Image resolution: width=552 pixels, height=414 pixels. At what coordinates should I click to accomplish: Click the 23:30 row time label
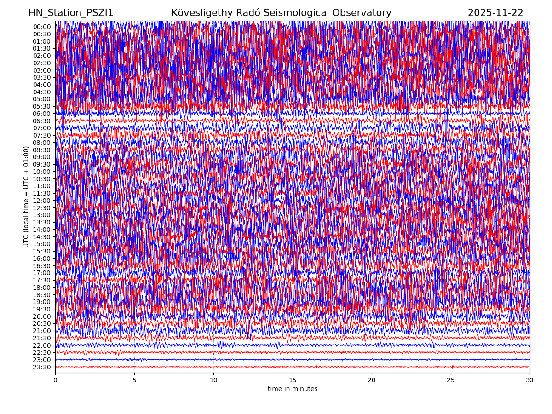(x=41, y=367)
